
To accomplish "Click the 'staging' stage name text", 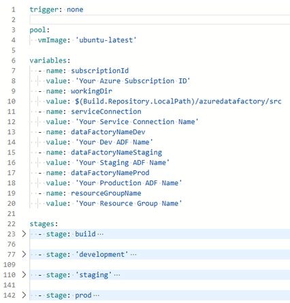I will coord(93,275).
